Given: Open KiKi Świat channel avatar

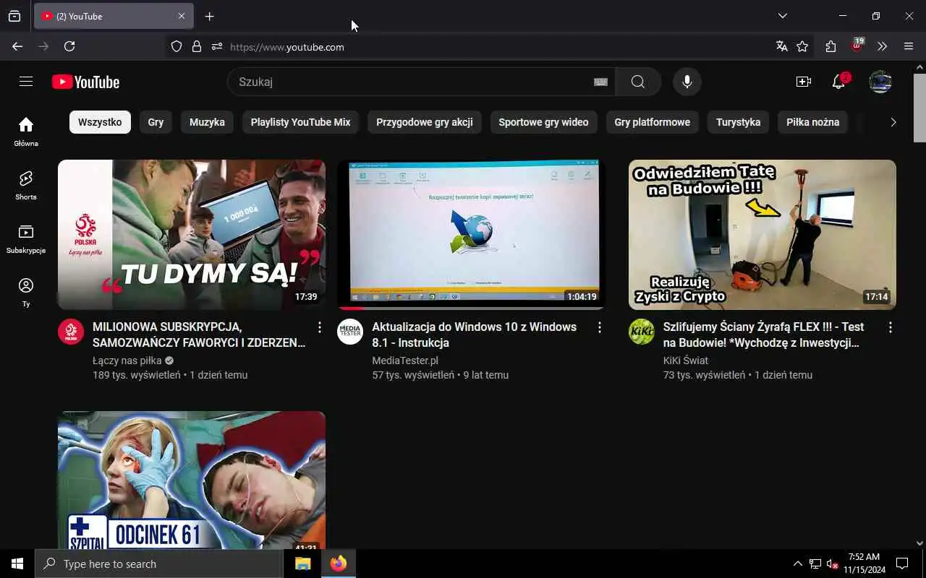Looking at the screenshot, I should (642, 332).
